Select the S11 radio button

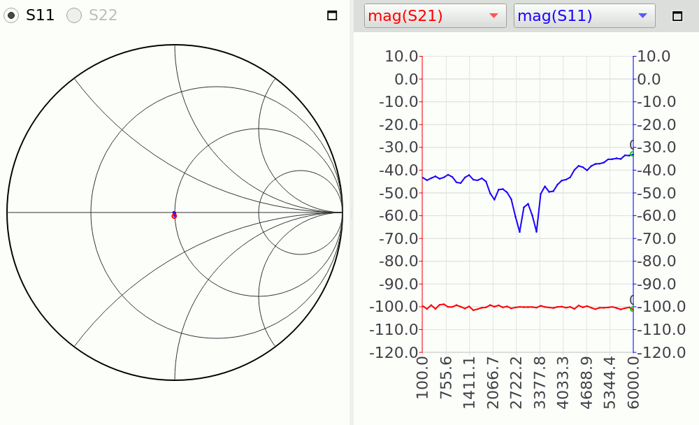pos(11,15)
